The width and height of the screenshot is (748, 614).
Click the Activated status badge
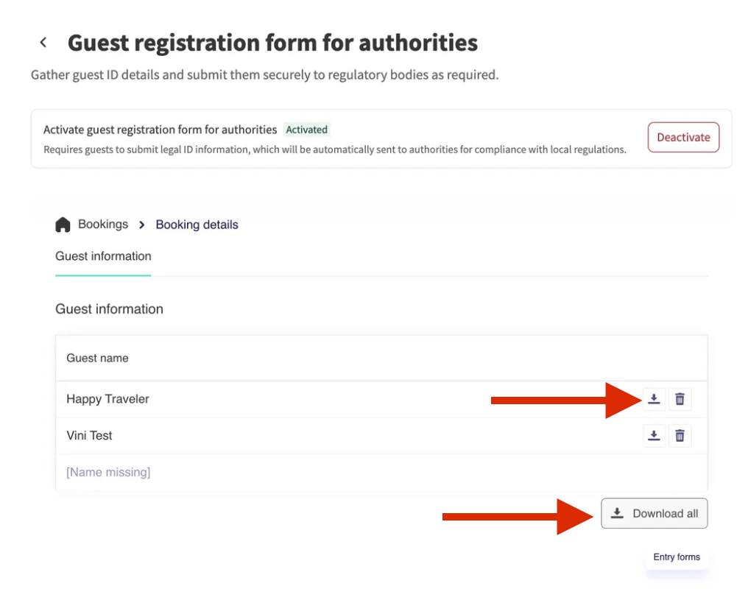pyautogui.click(x=306, y=130)
